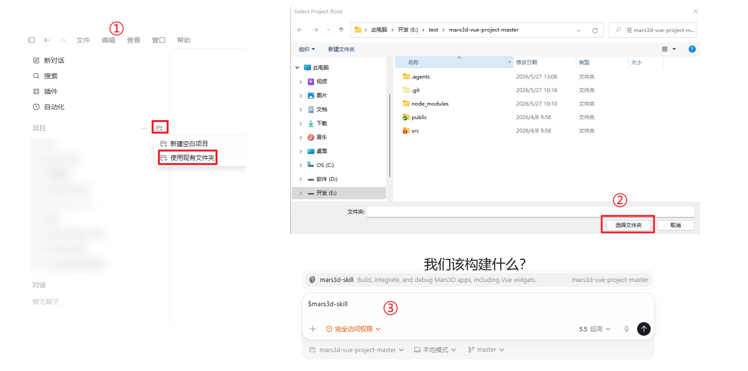Open the 文件 menu
Image resolution: width=748 pixels, height=371 pixels.
(83, 40)
